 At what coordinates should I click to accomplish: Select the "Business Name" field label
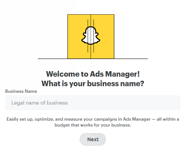point(21,91)
